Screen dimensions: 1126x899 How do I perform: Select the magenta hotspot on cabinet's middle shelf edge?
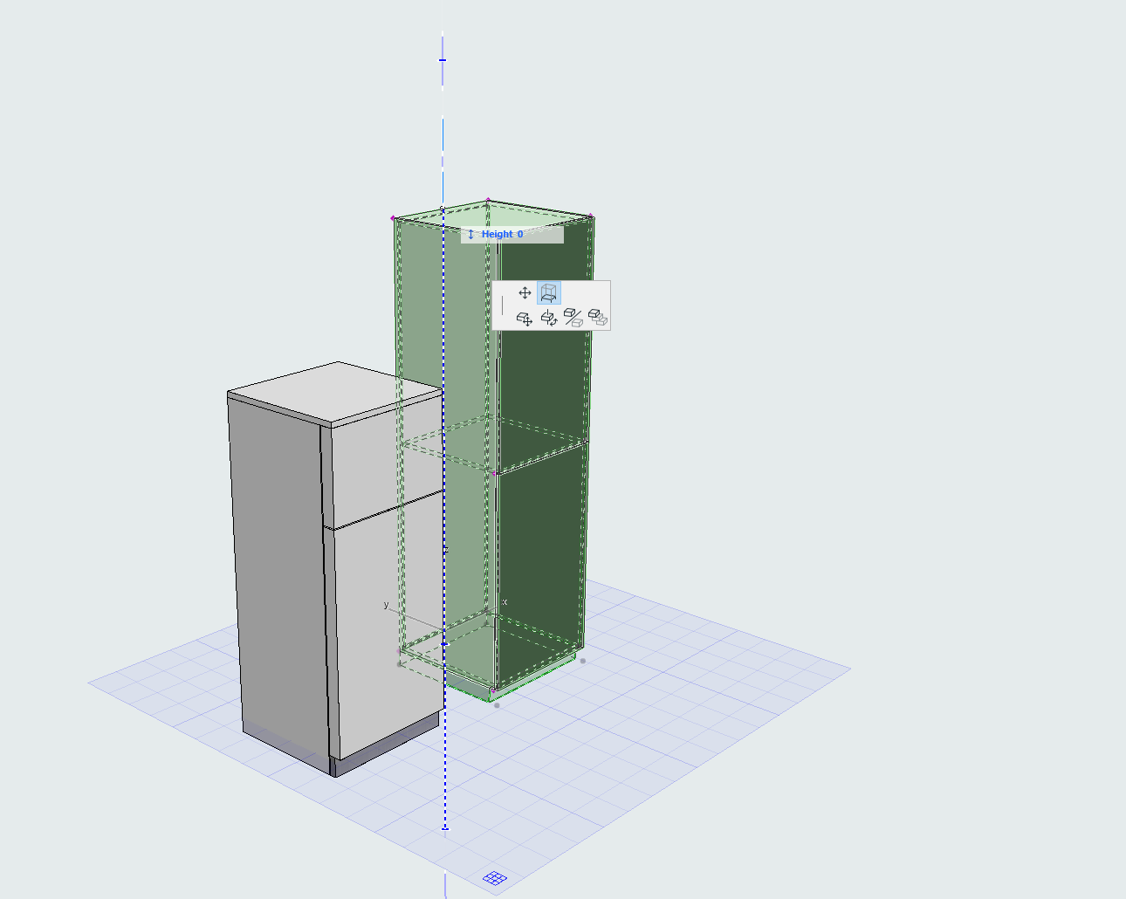point(494,473)
